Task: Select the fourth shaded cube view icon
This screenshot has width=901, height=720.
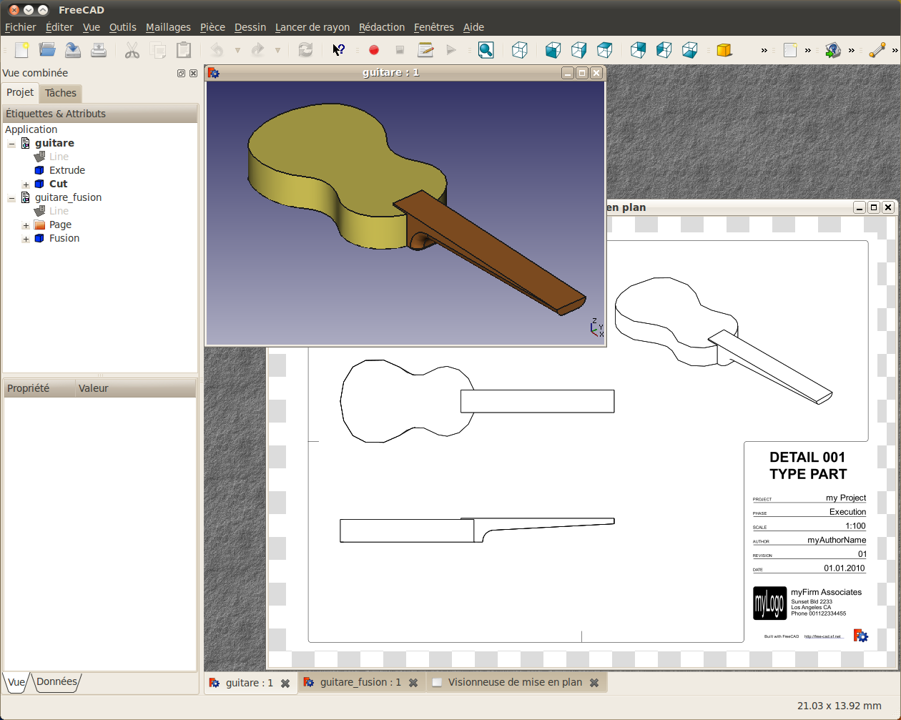Action: point(638,50)
